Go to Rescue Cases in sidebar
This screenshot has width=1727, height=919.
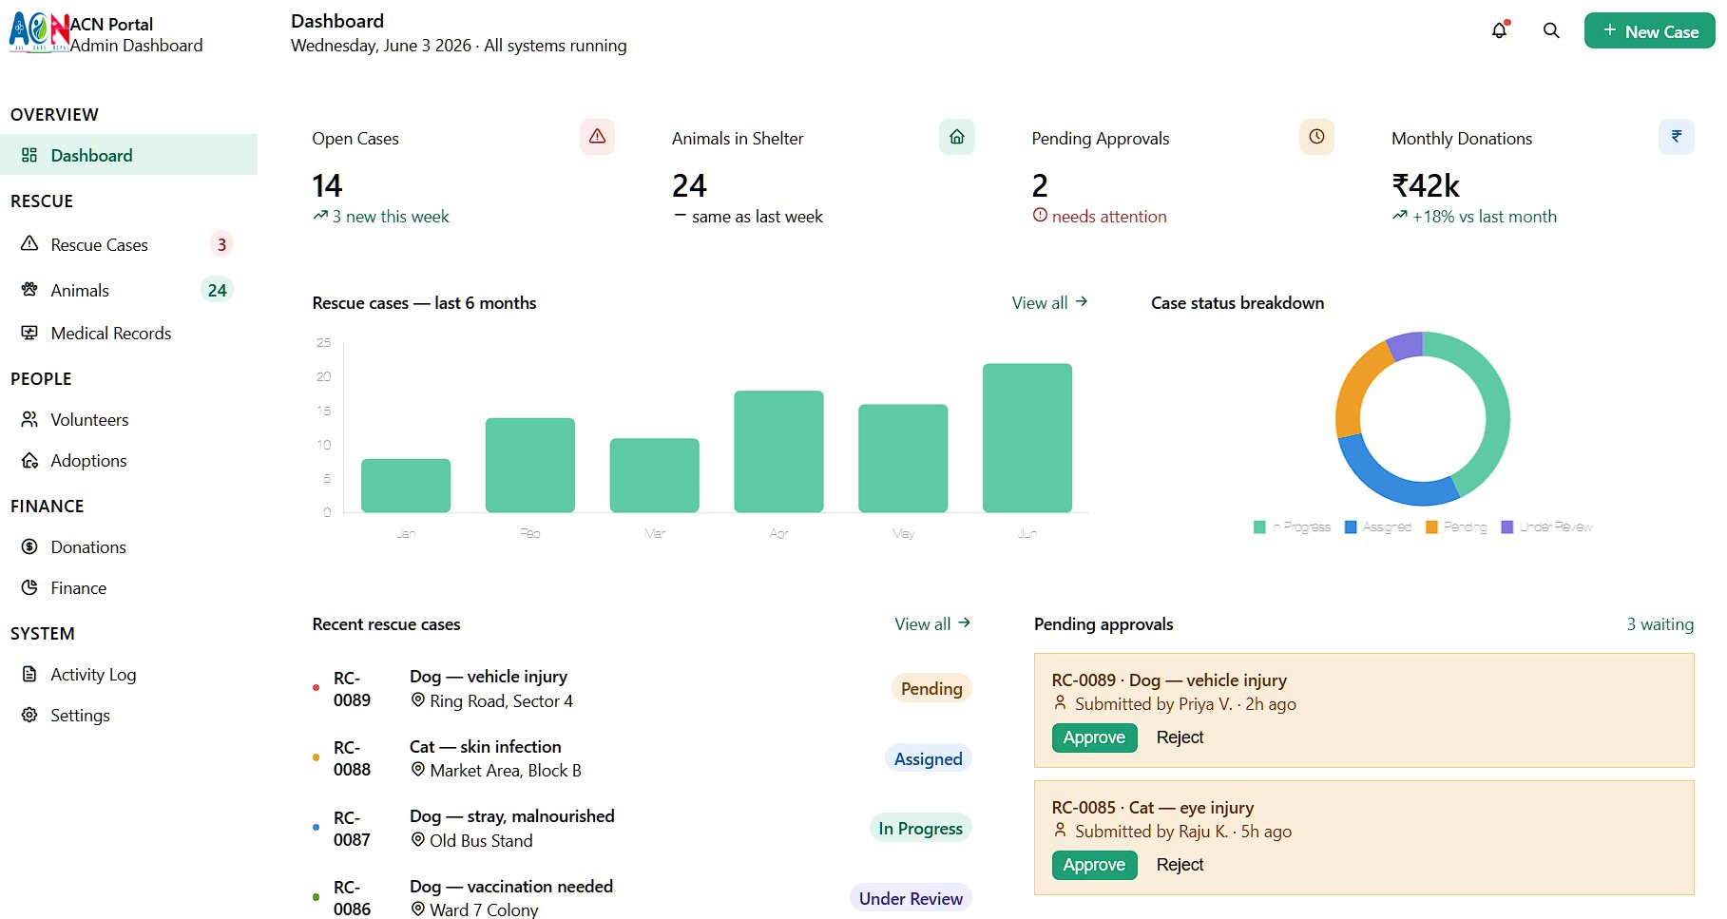(x=128, y=244)
